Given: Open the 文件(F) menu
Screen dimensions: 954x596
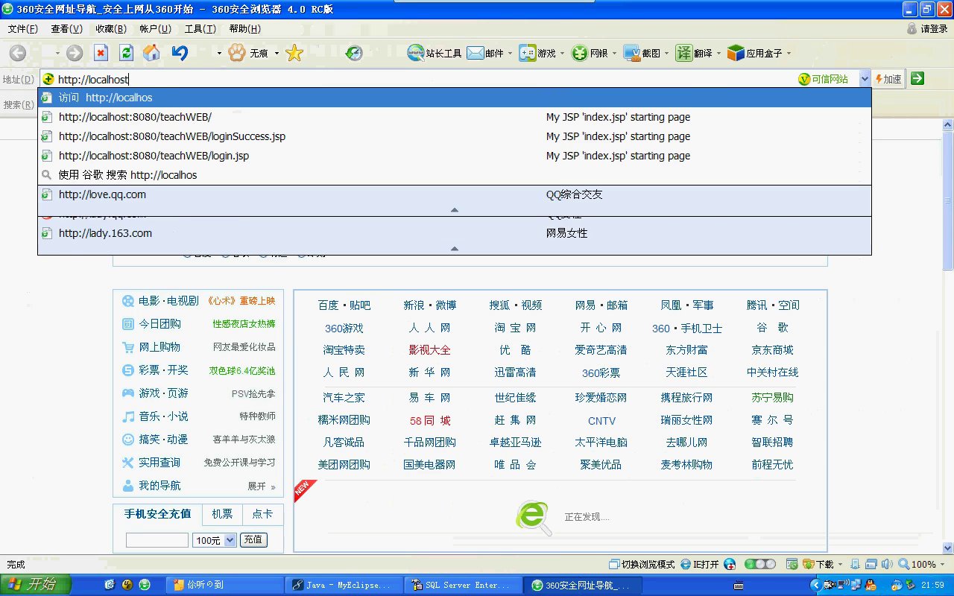Looking at the screenshot, I should click(x=22, y=29).
